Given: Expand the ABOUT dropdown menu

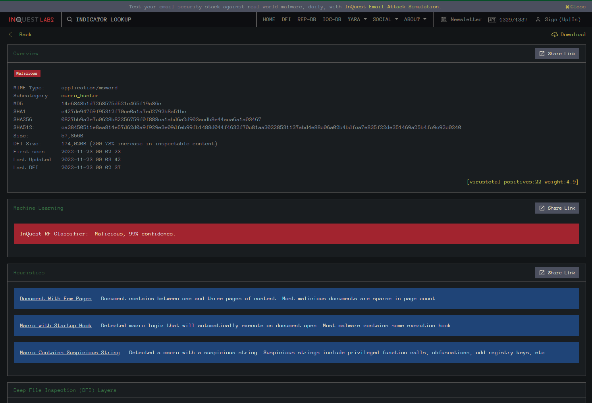Looking at the screenshot, I should tap(415, 19).
